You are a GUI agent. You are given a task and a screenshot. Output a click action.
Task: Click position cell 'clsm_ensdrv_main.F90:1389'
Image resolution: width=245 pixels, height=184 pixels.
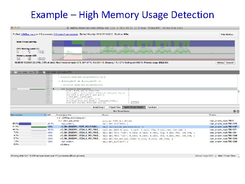click(223, 142)
